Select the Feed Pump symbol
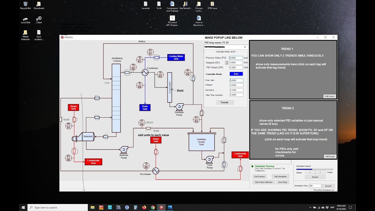The width and height of the screenshot is (375, 211). click(x=209, y=160)
